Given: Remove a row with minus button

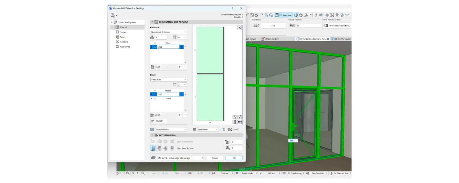Looking at the screenshot, I should pos(184,115).
